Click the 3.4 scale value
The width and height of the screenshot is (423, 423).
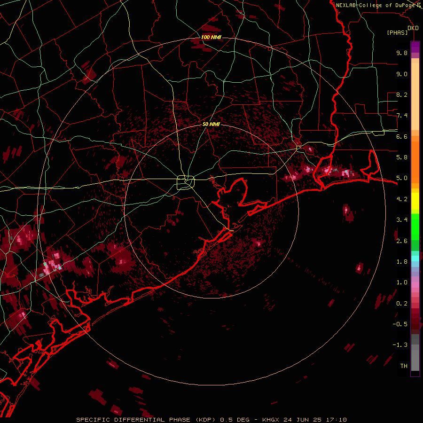click(402, 220)
